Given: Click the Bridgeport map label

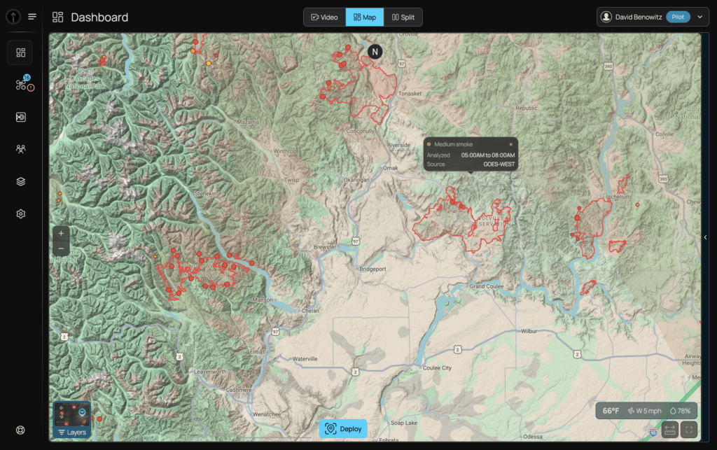Looking at the screenshot, I should [373, 269].
